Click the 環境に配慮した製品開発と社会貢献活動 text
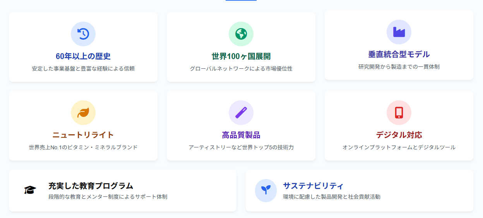This screenshot has height=218, width=483. (x=332, y=197)
